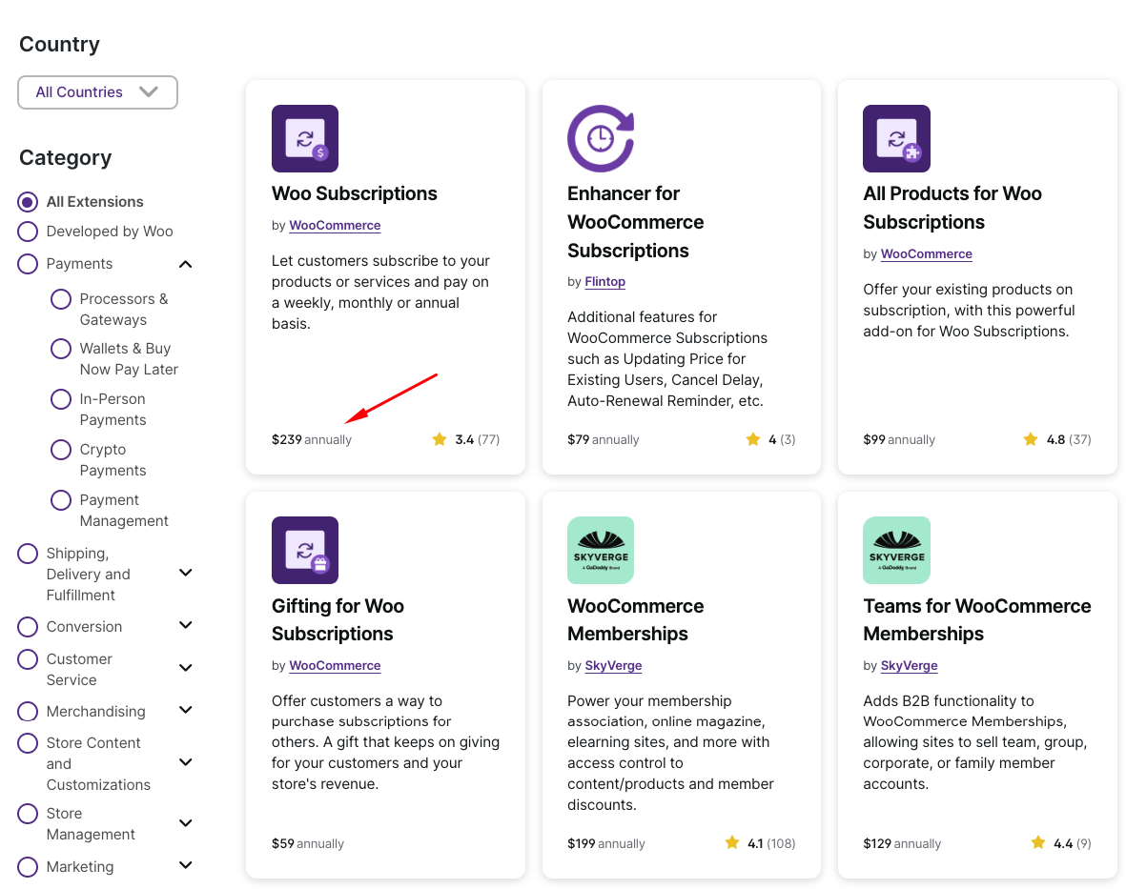Open the Flintop developer link
1126x889 pixels.
pyautogui.click(x=604, y=282)
